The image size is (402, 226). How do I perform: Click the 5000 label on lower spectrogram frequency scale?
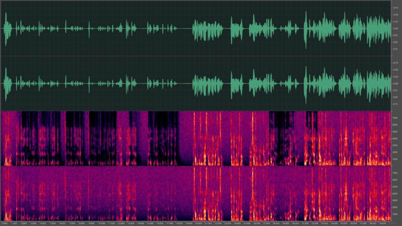(x=395, y=187)
